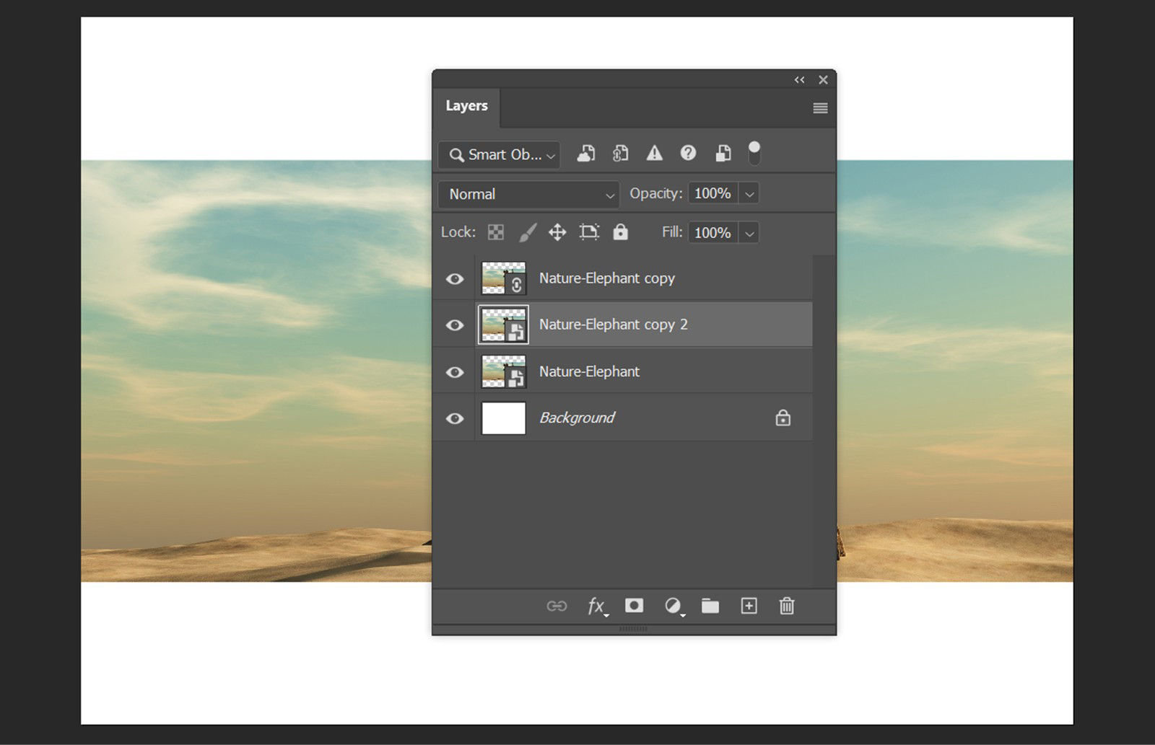Create a new group in the Layers panel
The height and width of the screenshot is (745, 1155).
[710, 606]
